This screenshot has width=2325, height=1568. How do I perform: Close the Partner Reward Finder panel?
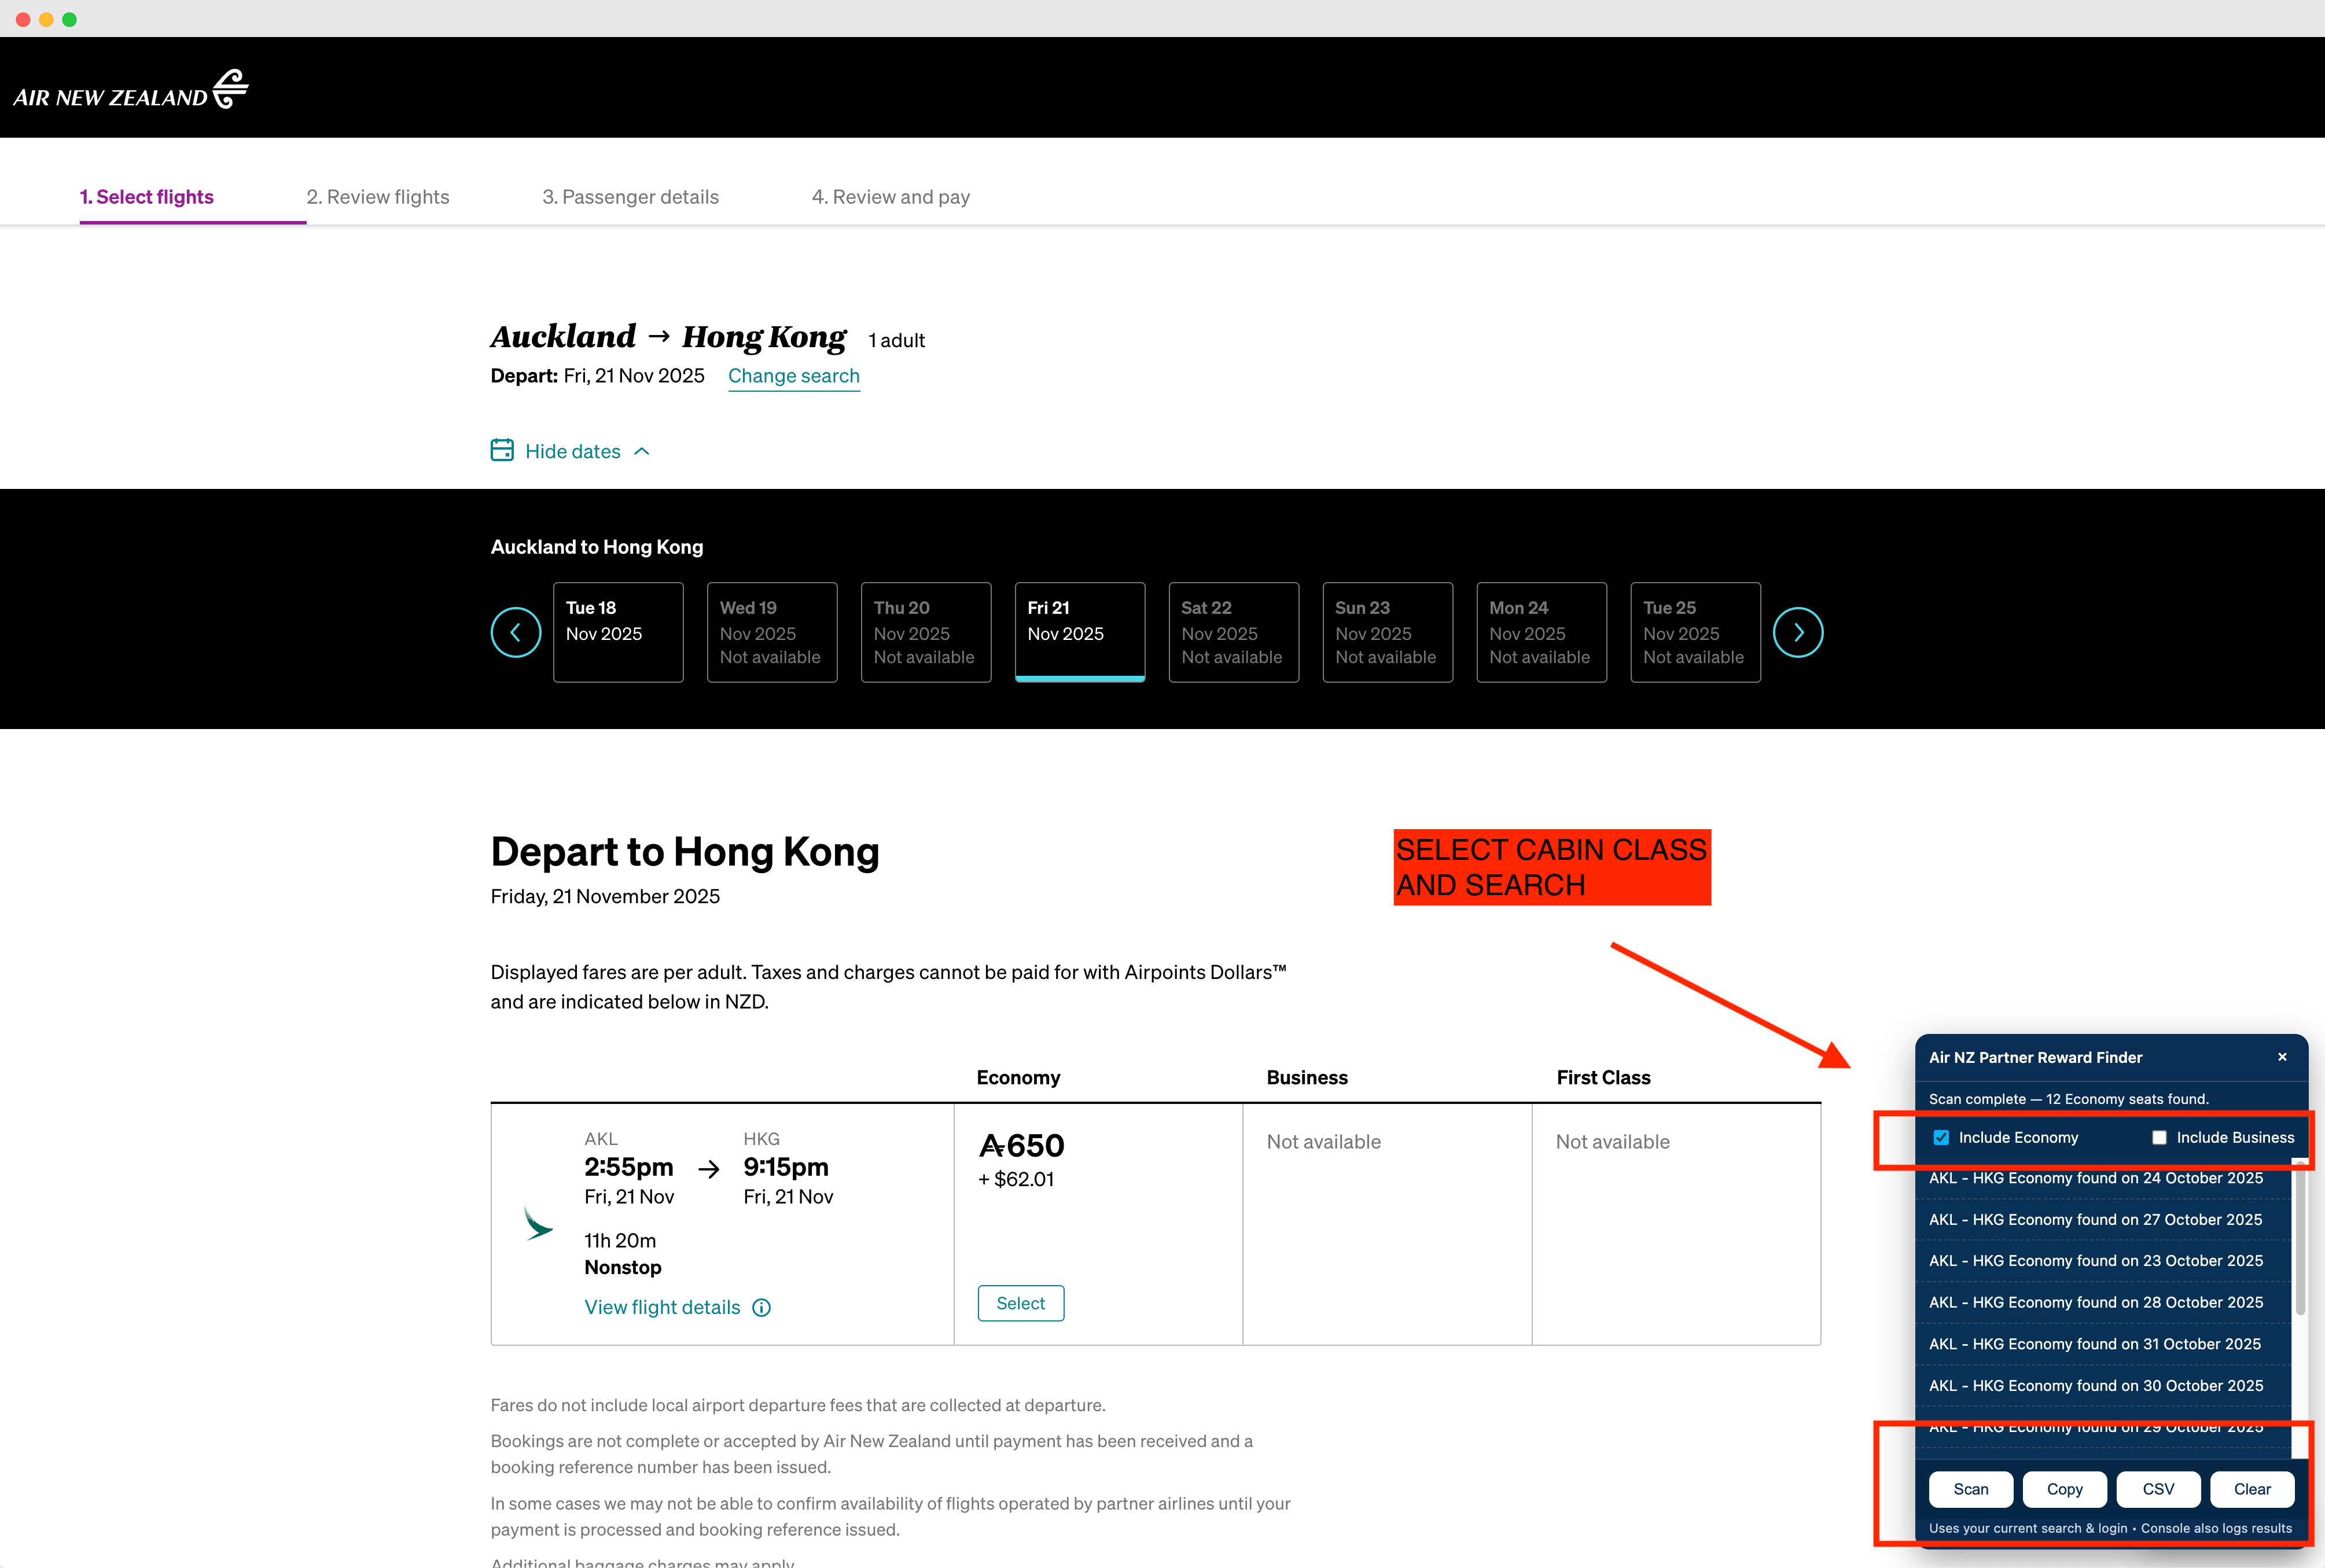[x=2282, y=1057]
